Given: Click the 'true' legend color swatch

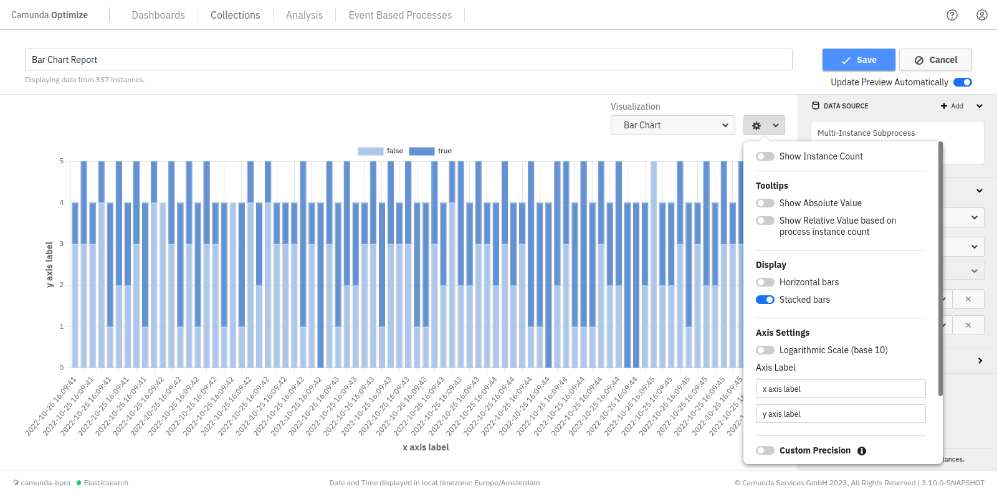Looking at the screenshot, I should 422,151.
